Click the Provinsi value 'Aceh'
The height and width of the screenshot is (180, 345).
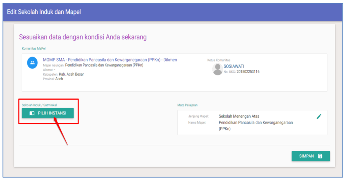pos(59,79)
